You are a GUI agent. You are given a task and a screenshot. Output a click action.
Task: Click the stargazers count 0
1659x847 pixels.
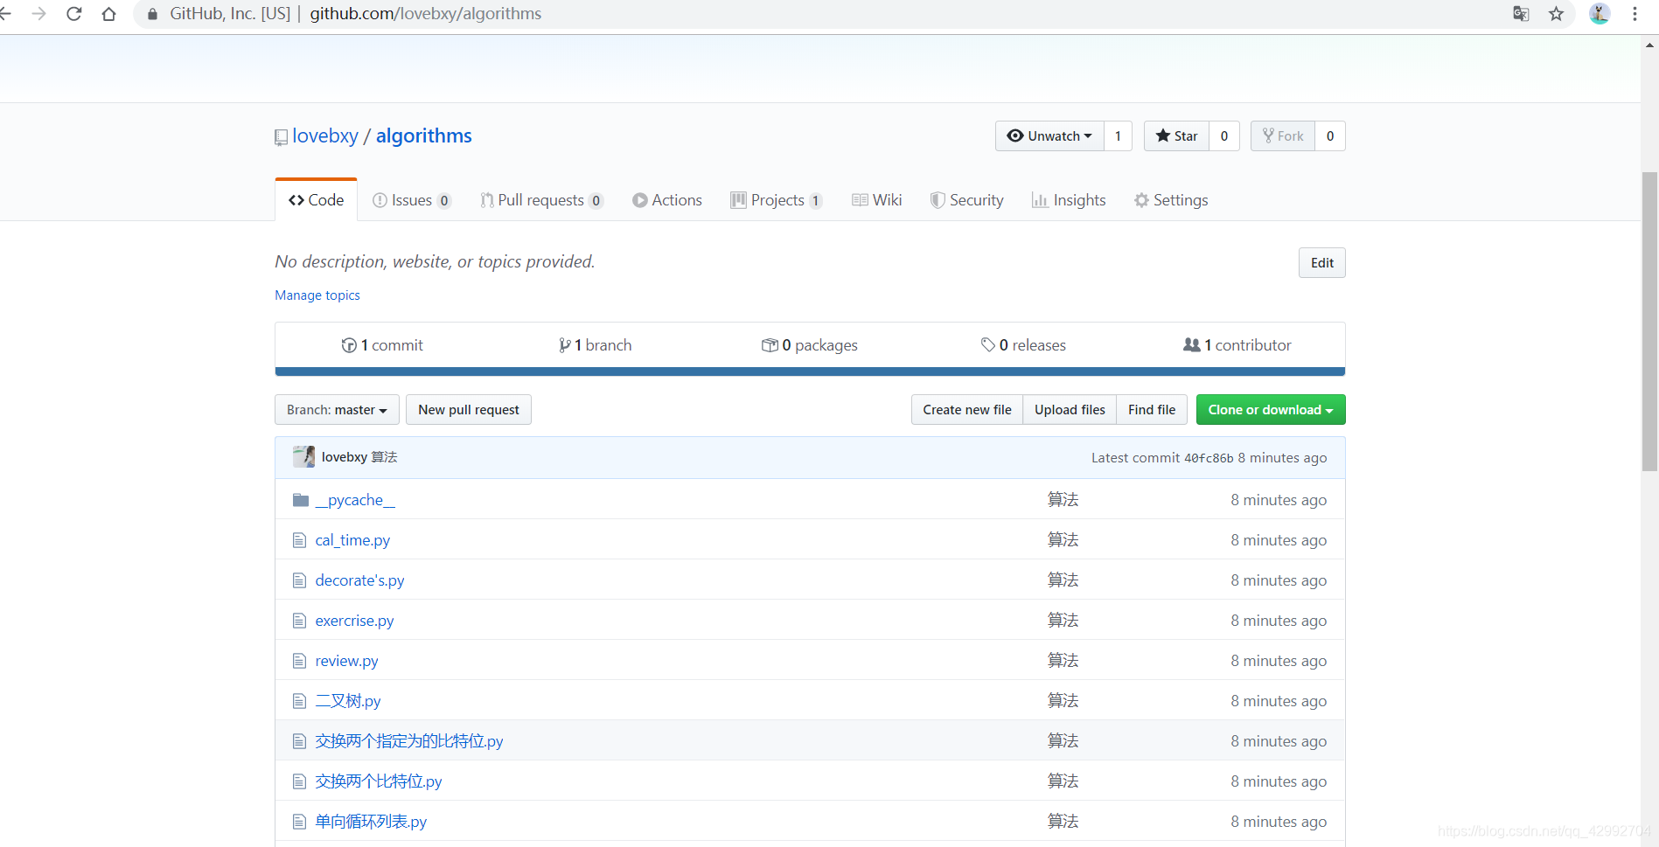pyautogui.click(x=1224, y=135)
